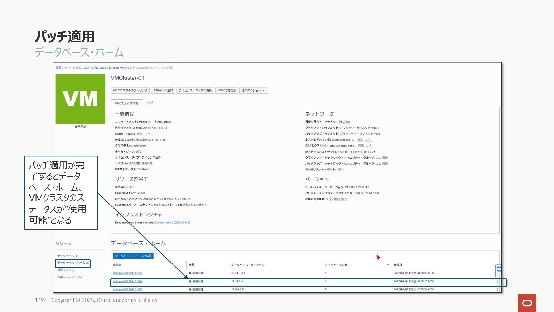Open the life-buoy help widget icon

click(x=499, y=269)
